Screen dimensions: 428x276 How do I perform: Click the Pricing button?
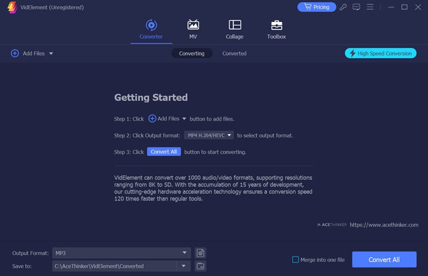coord(317,7)
